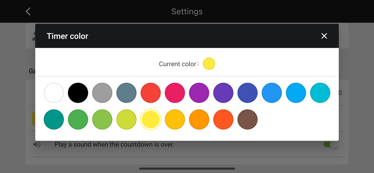This screenshot has height=173, width=374.
Task: Select the deep violet color swatch
Action: pos(223,93)
